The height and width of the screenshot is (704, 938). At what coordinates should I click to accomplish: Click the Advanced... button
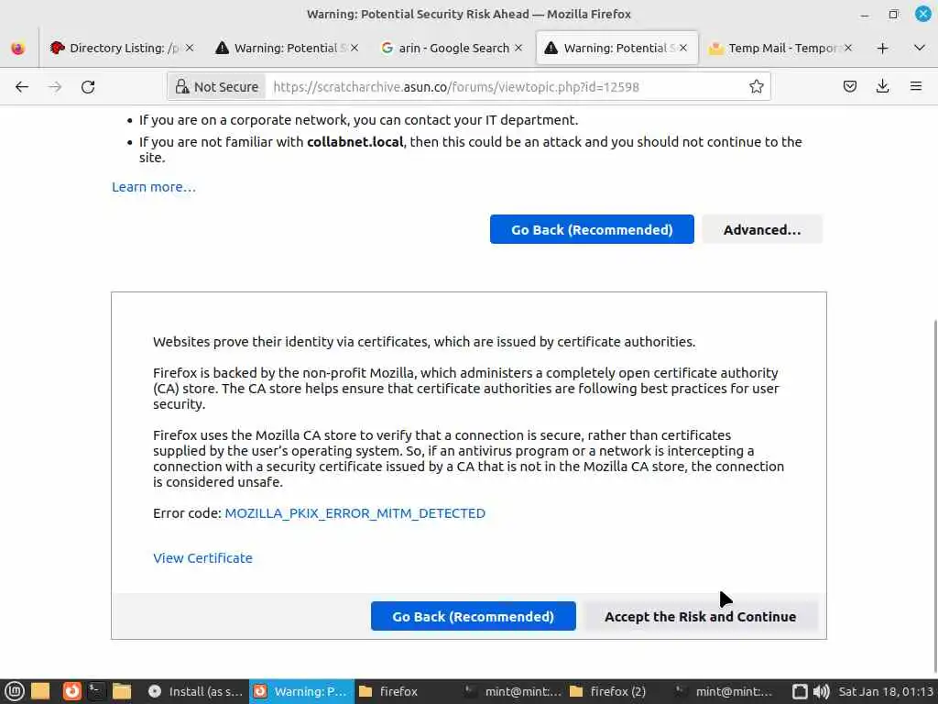pos(762,229)
